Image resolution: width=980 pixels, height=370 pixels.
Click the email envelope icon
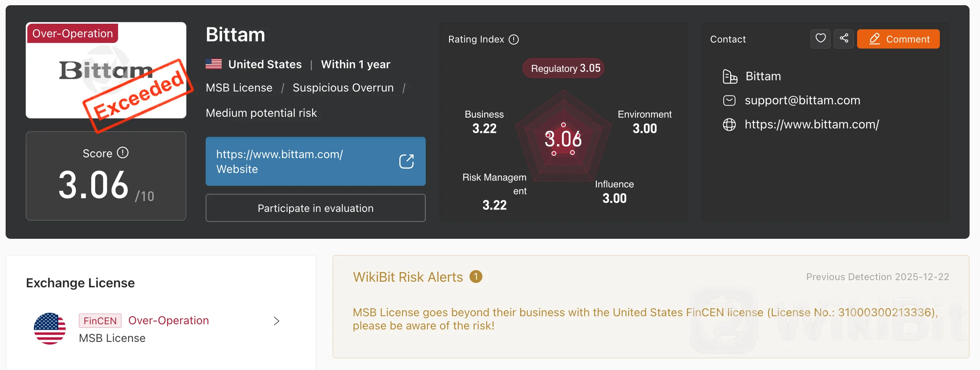click(x=729, y=100)
